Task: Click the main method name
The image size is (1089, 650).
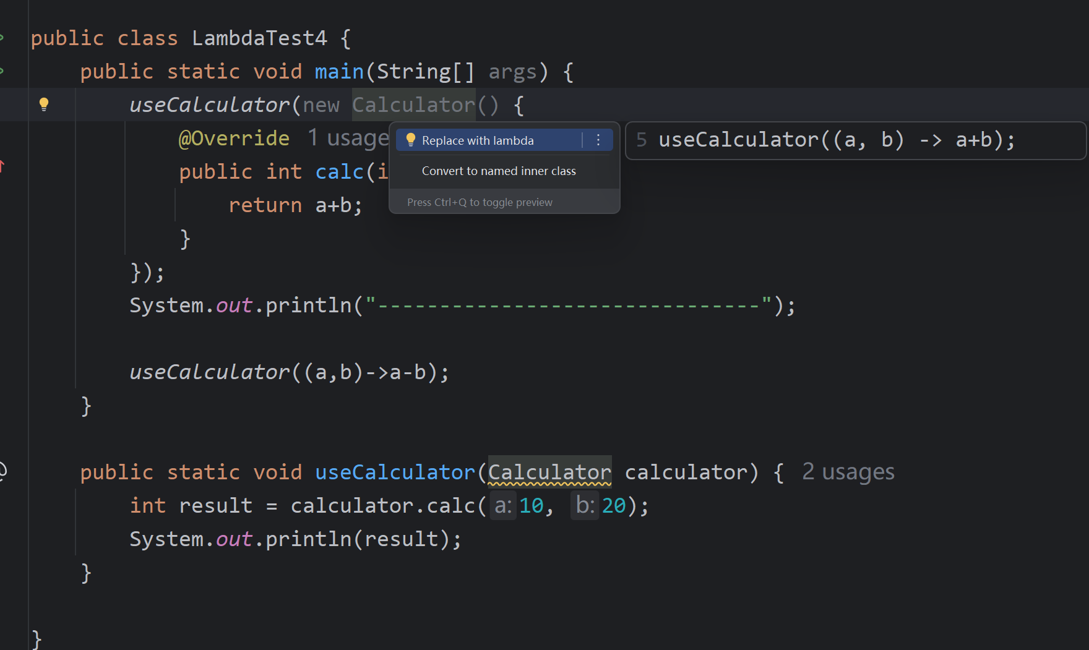Action: click(x=339, y=72)
